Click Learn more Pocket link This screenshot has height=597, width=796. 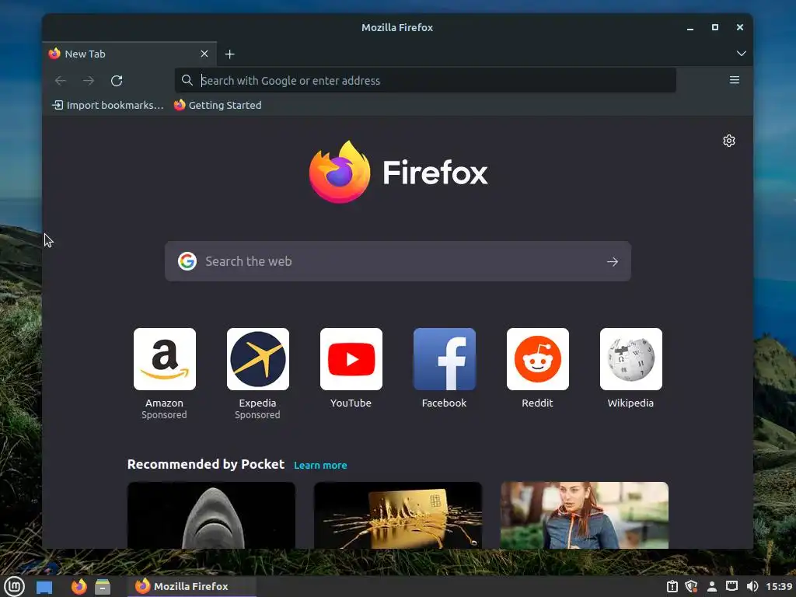320,465
